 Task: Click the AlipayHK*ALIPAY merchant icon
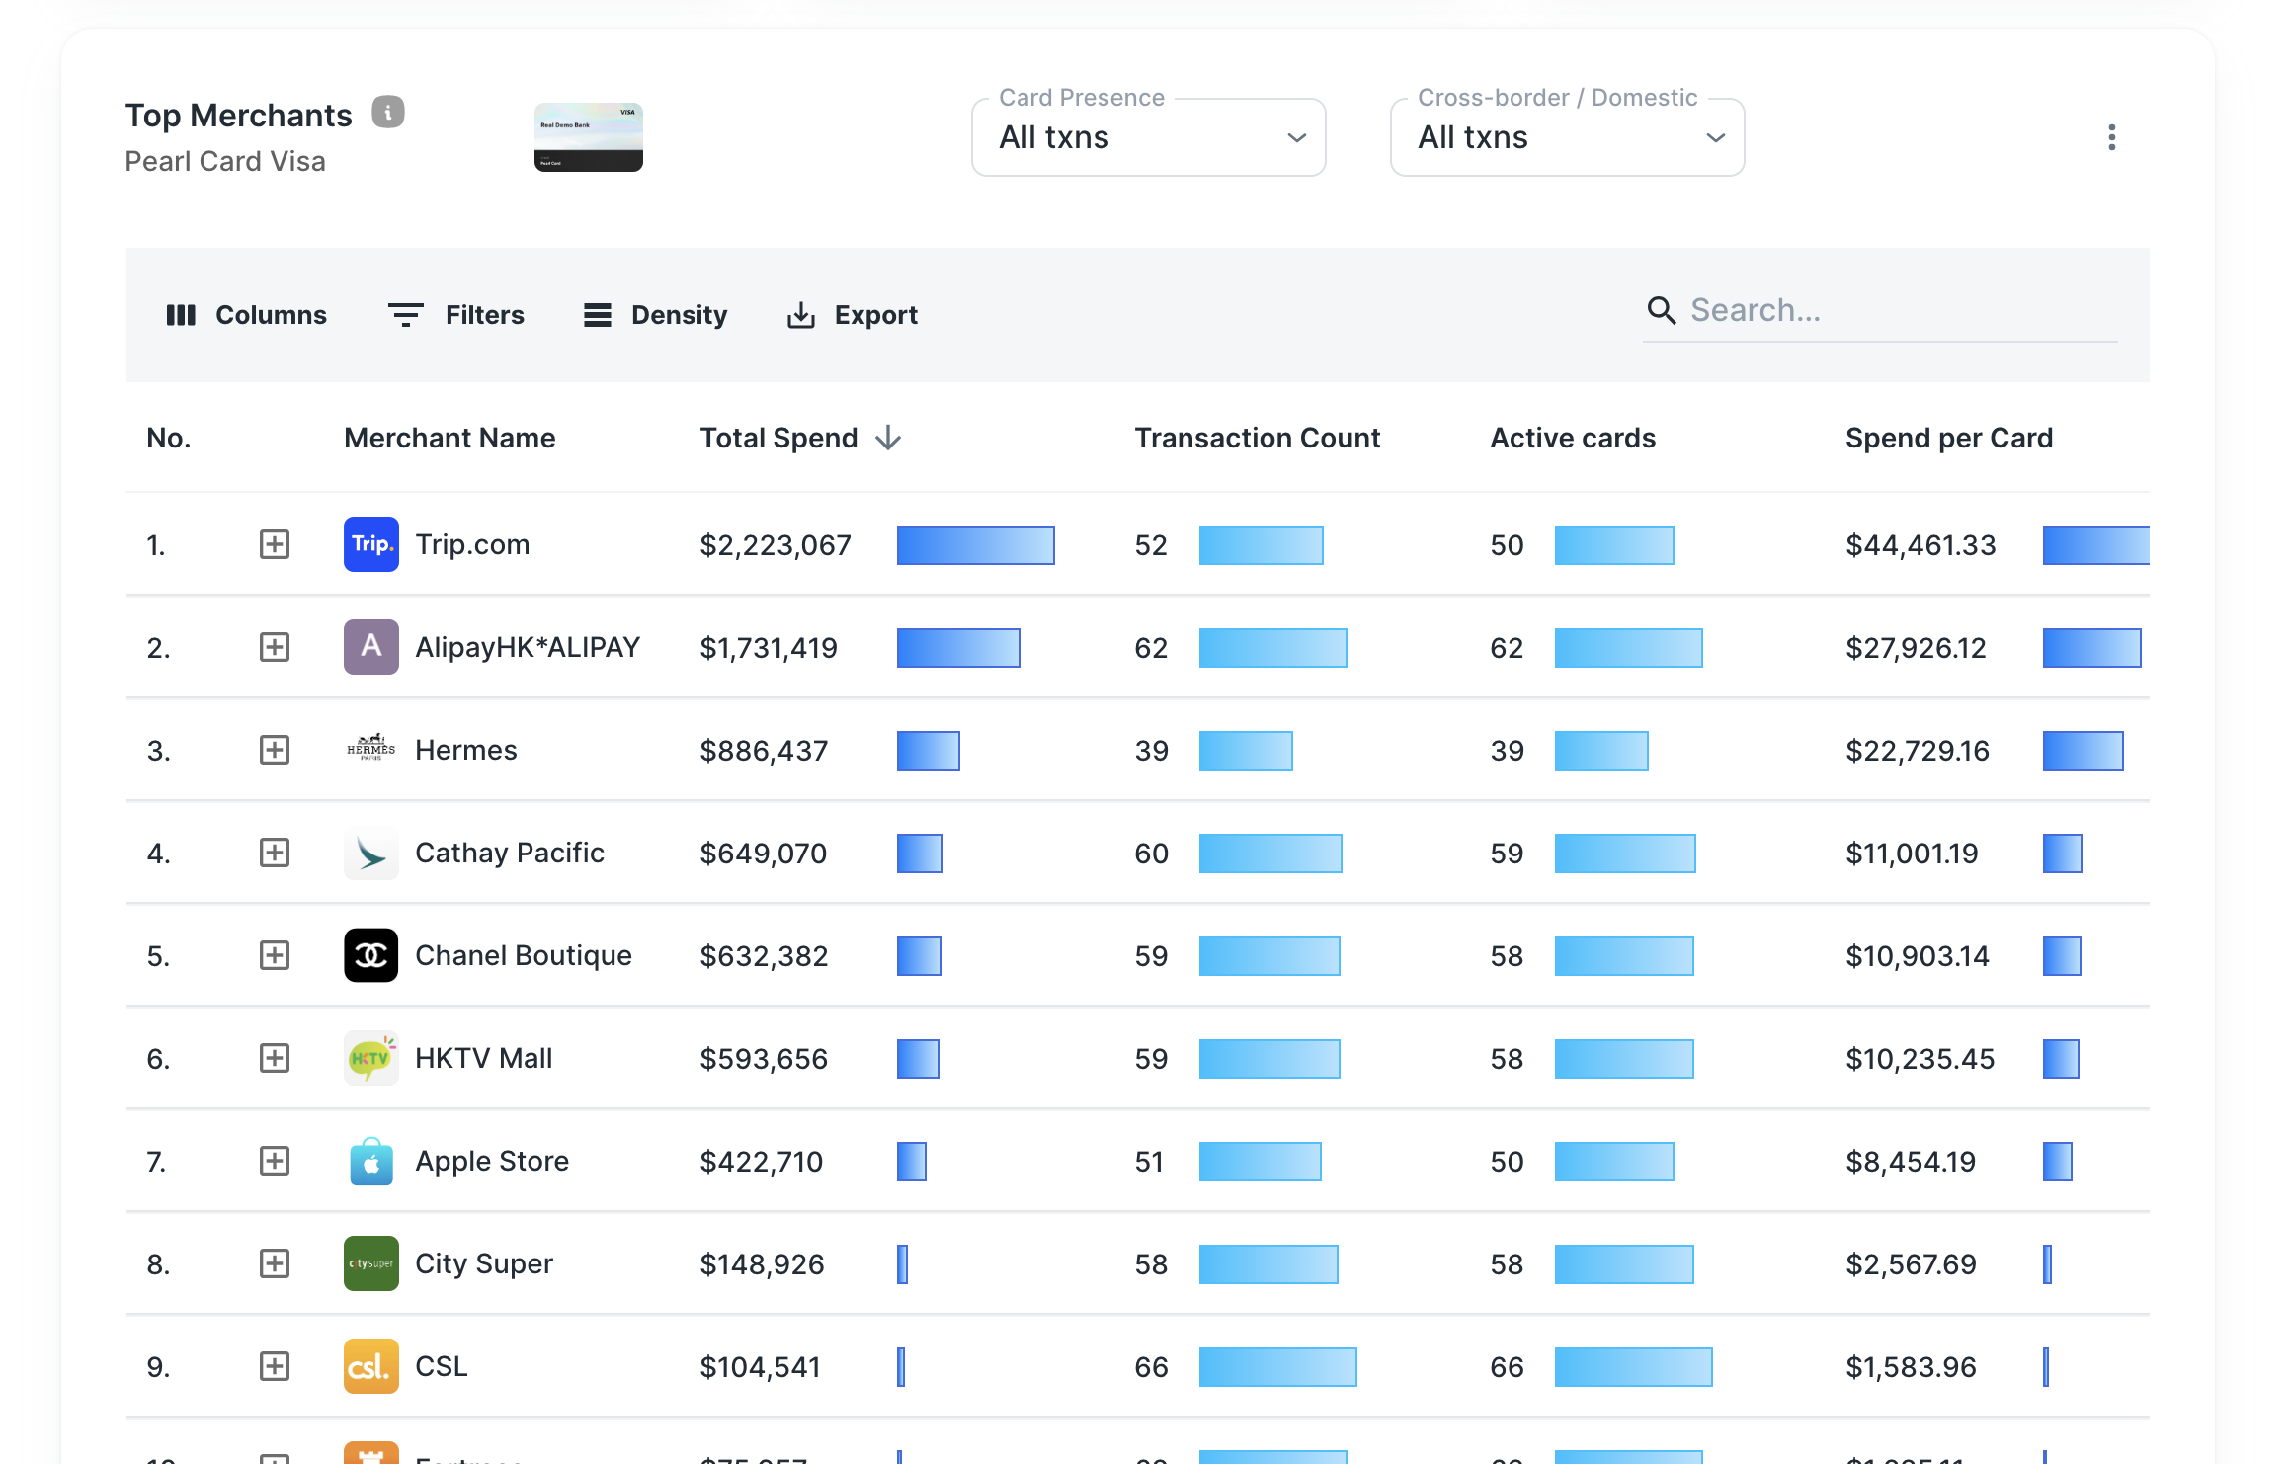tap(370, 647)
